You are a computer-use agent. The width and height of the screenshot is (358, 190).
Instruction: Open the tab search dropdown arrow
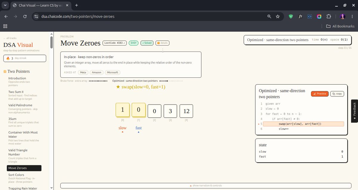5,5
